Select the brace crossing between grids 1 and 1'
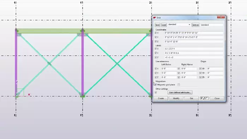Image resolution: width=247 pixels, height=139 pixels. (x=49, y=64)
